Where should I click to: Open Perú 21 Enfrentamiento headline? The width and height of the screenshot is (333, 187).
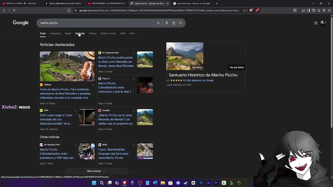pos(116,88)
